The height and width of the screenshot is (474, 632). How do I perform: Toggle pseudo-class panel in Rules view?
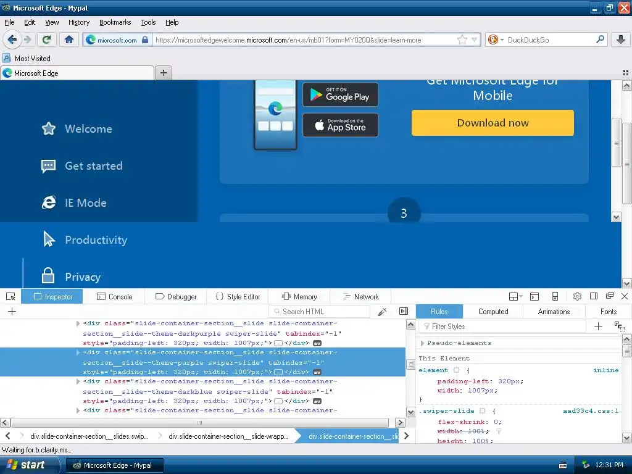(x=620, y=326)
